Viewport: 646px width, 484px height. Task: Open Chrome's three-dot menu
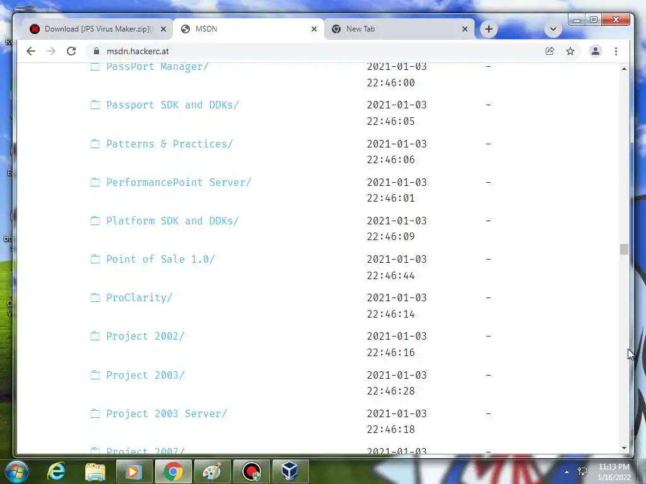(616, 51)
